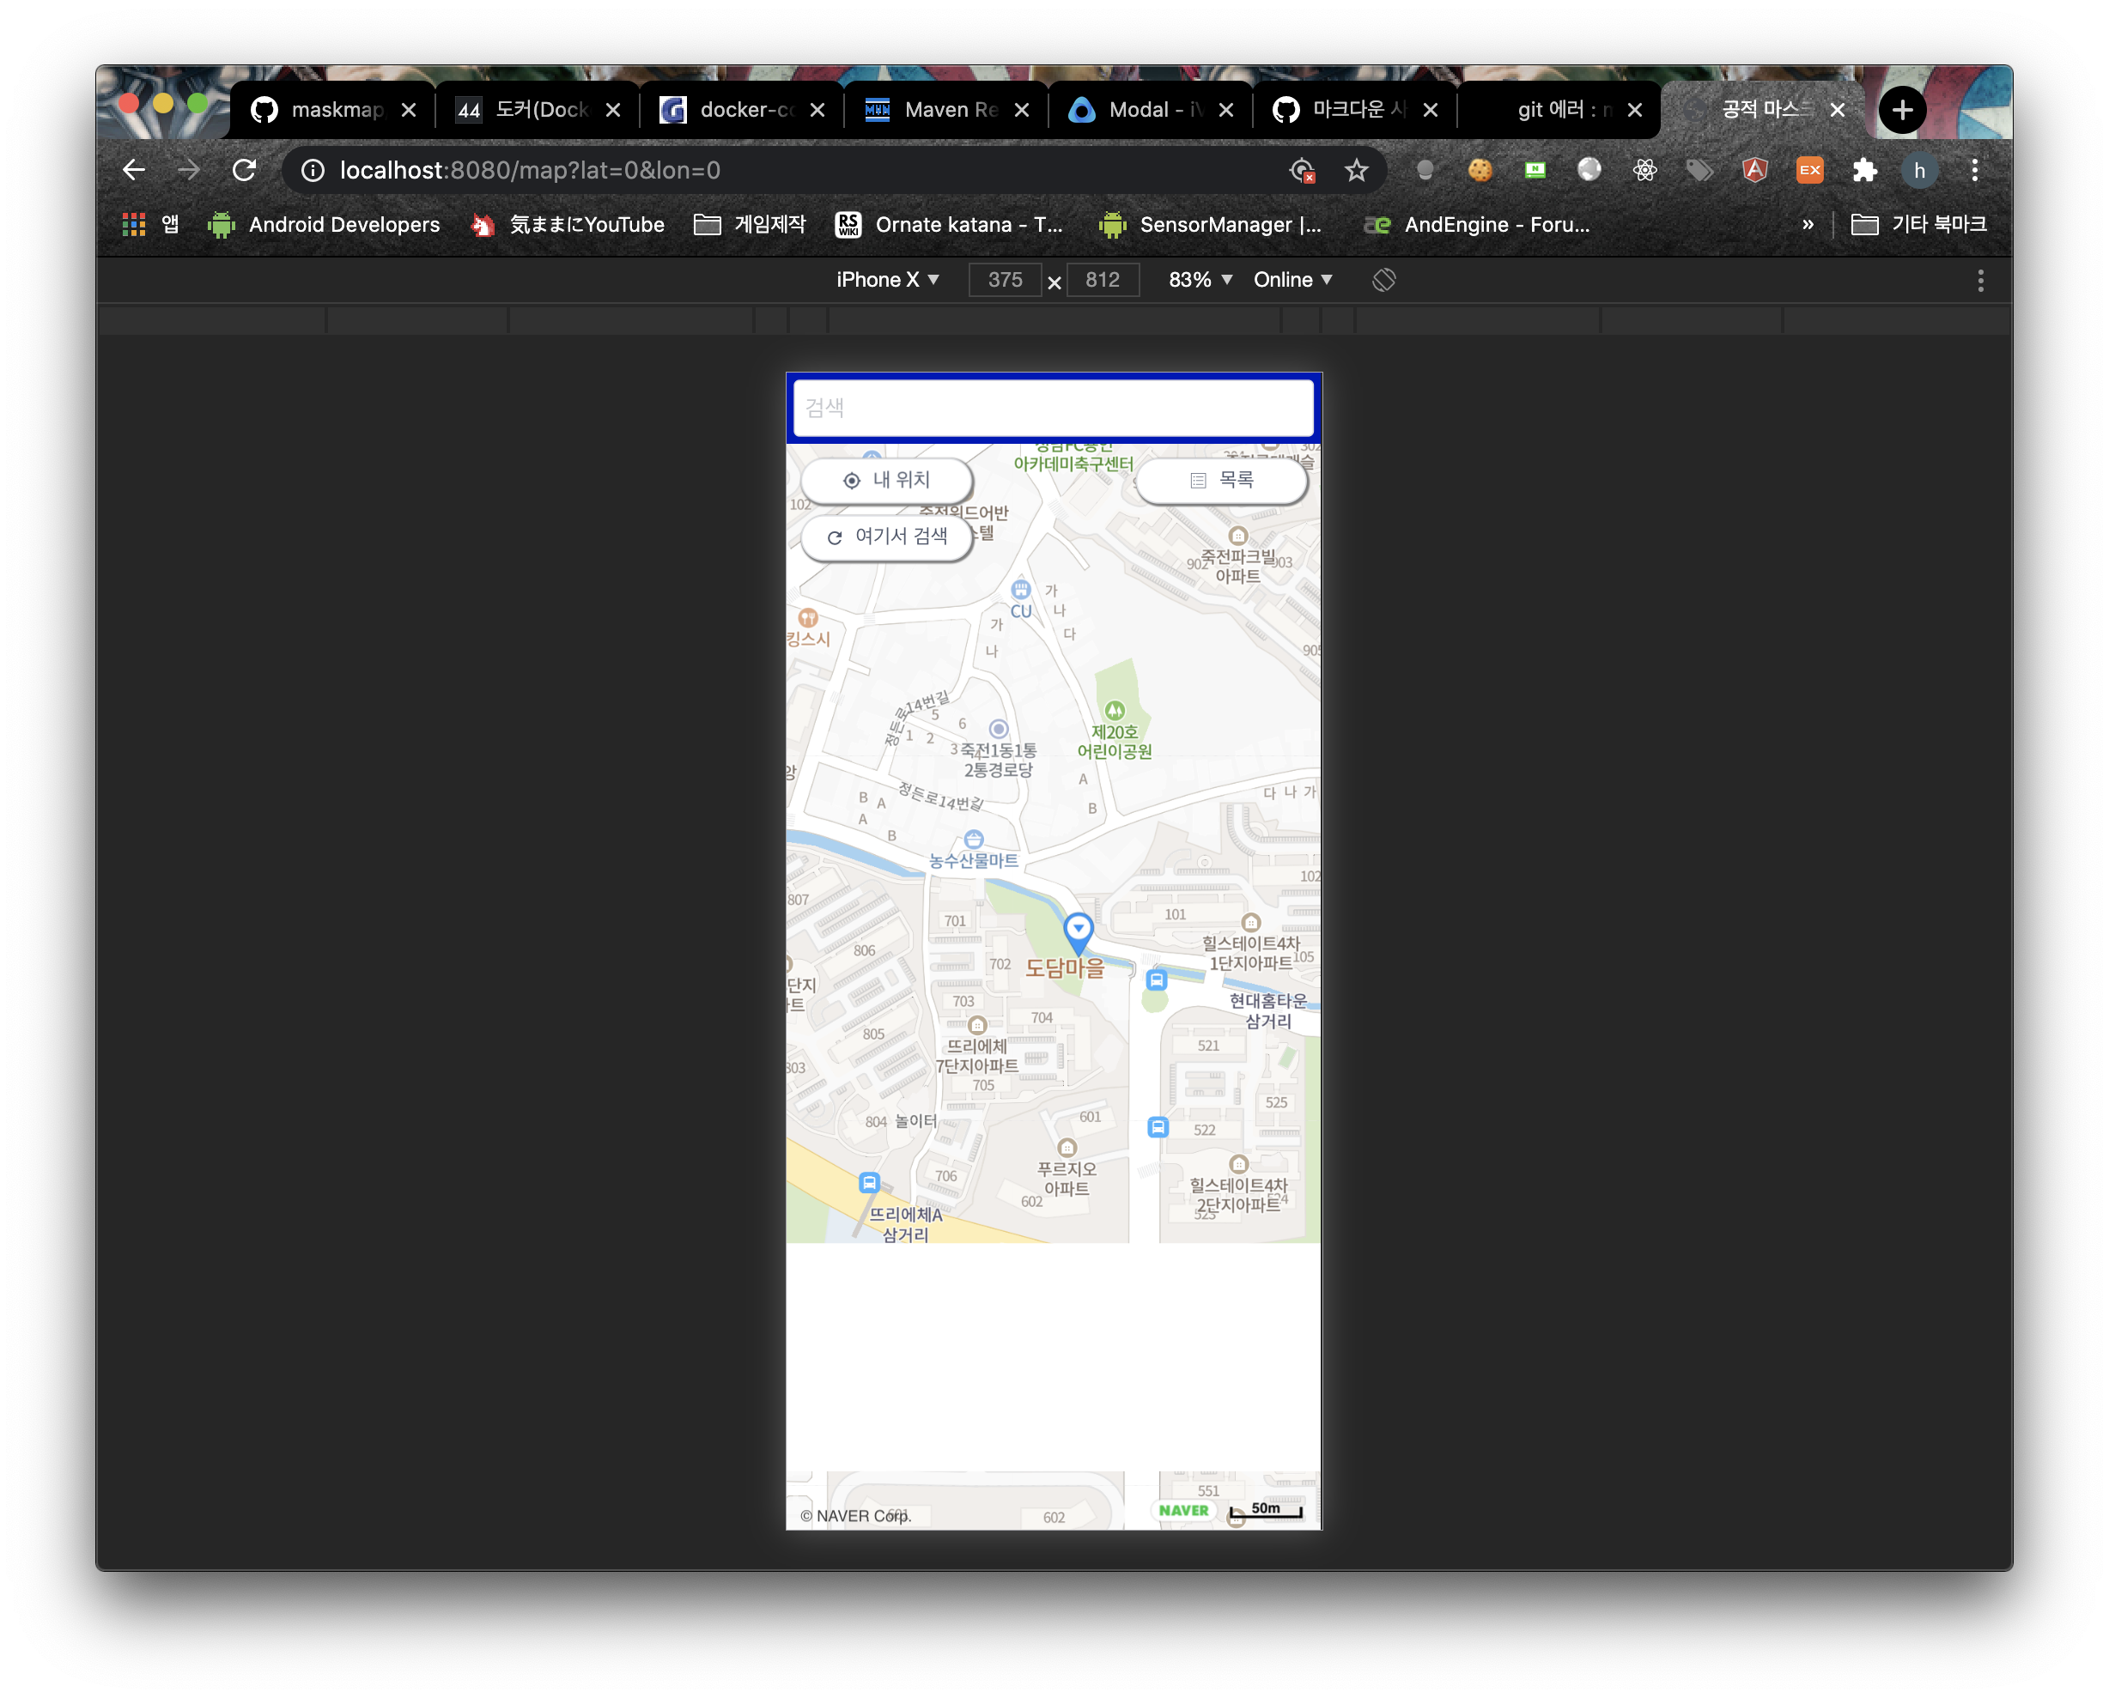Bookmark this page with the star icon
Image resolution: width=2109 pixels, height=1698 pixels.
pyautogui.click(x=1356, y=169)
